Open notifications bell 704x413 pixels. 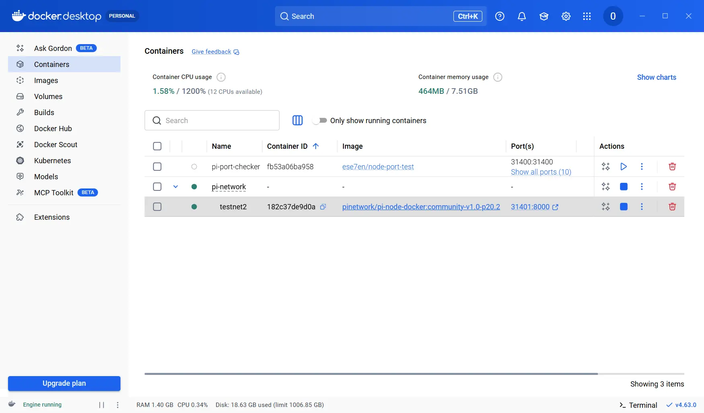coord(522,16)
